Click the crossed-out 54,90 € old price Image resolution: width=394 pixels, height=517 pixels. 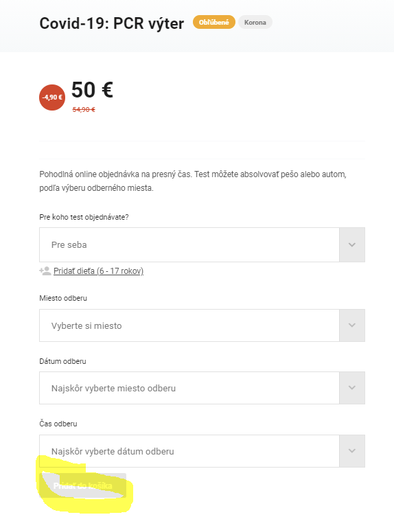coord(84,109)
